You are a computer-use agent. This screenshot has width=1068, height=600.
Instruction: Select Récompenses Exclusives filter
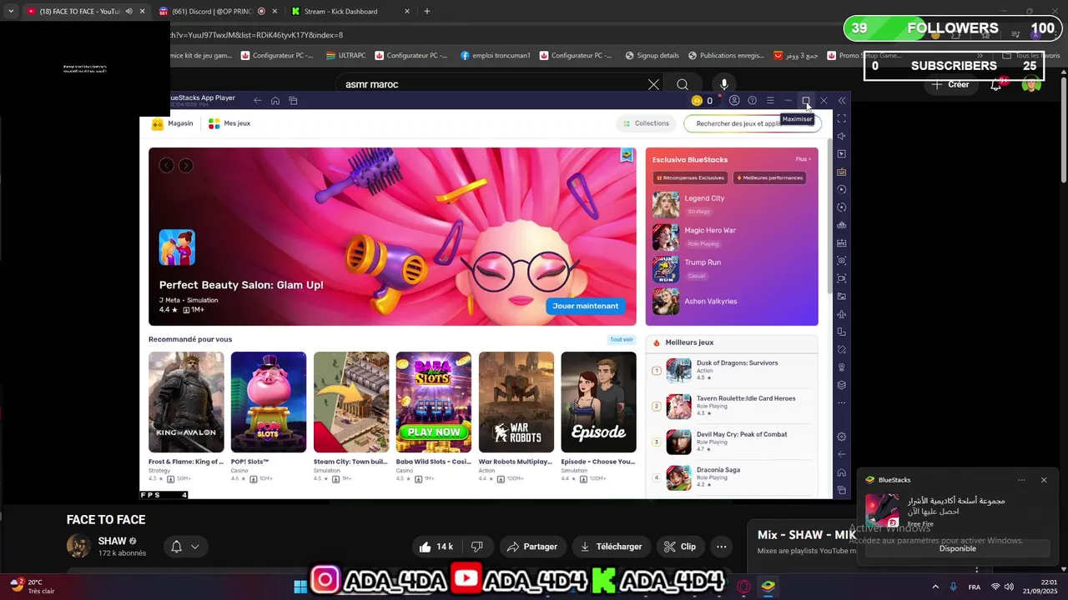pos(690,177)
